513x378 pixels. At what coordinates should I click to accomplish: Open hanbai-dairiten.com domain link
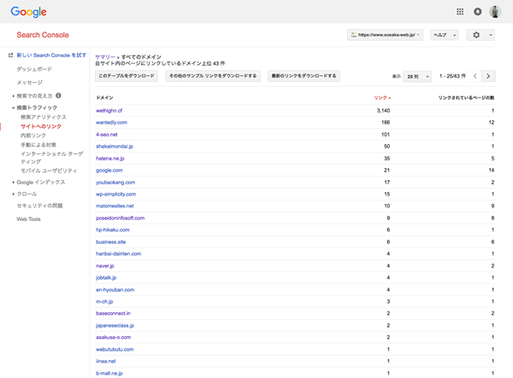click(119, 253)
